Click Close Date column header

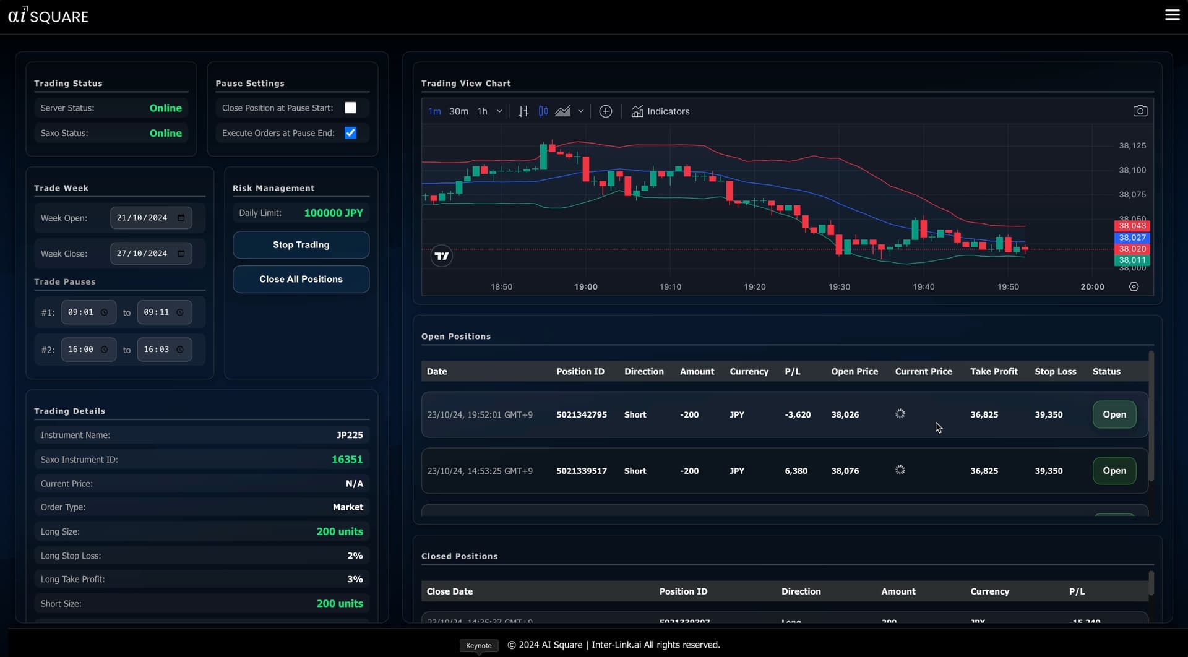[x=450, y=591]
